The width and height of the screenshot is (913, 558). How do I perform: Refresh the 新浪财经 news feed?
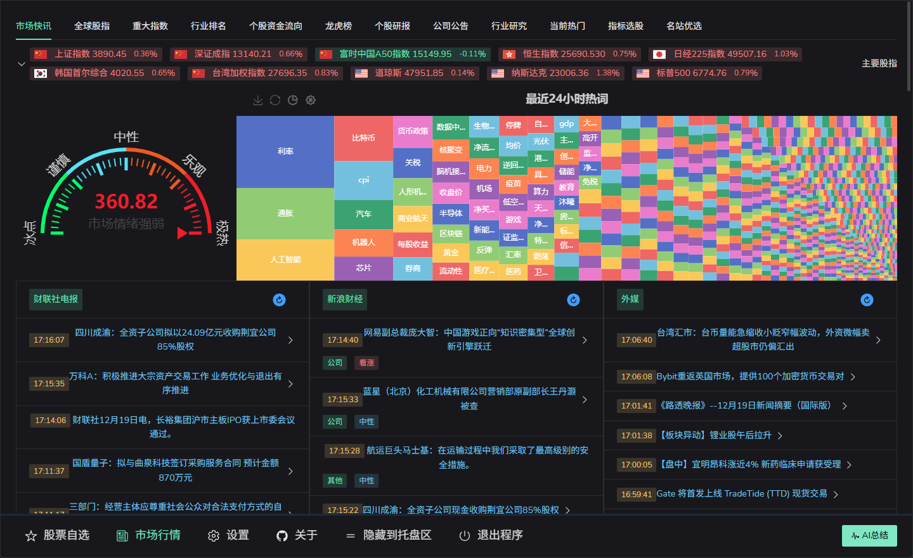point(573,300)
